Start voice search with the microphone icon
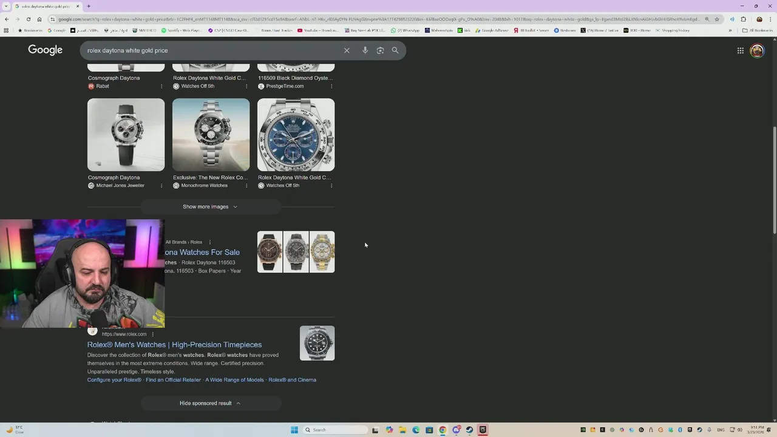This screenshot has width=777, height=437. [x=365, y=50]
